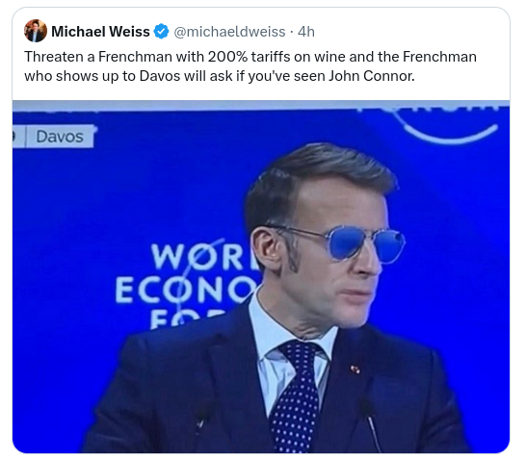Visit the @michaeldweiss handle link
Screen dimensions: 526x461
229,32
